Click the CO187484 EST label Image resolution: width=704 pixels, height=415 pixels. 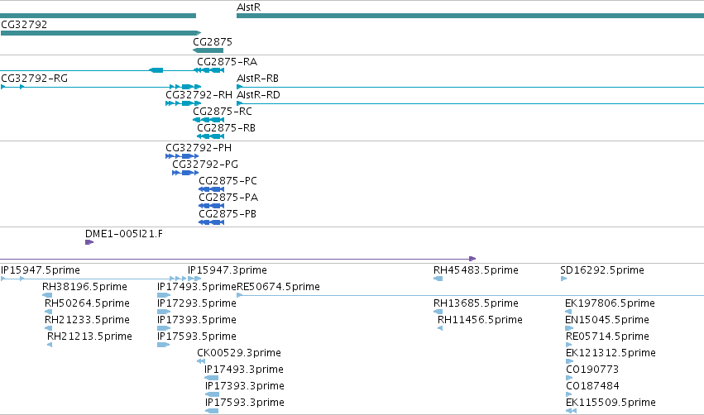coord(592,386)
